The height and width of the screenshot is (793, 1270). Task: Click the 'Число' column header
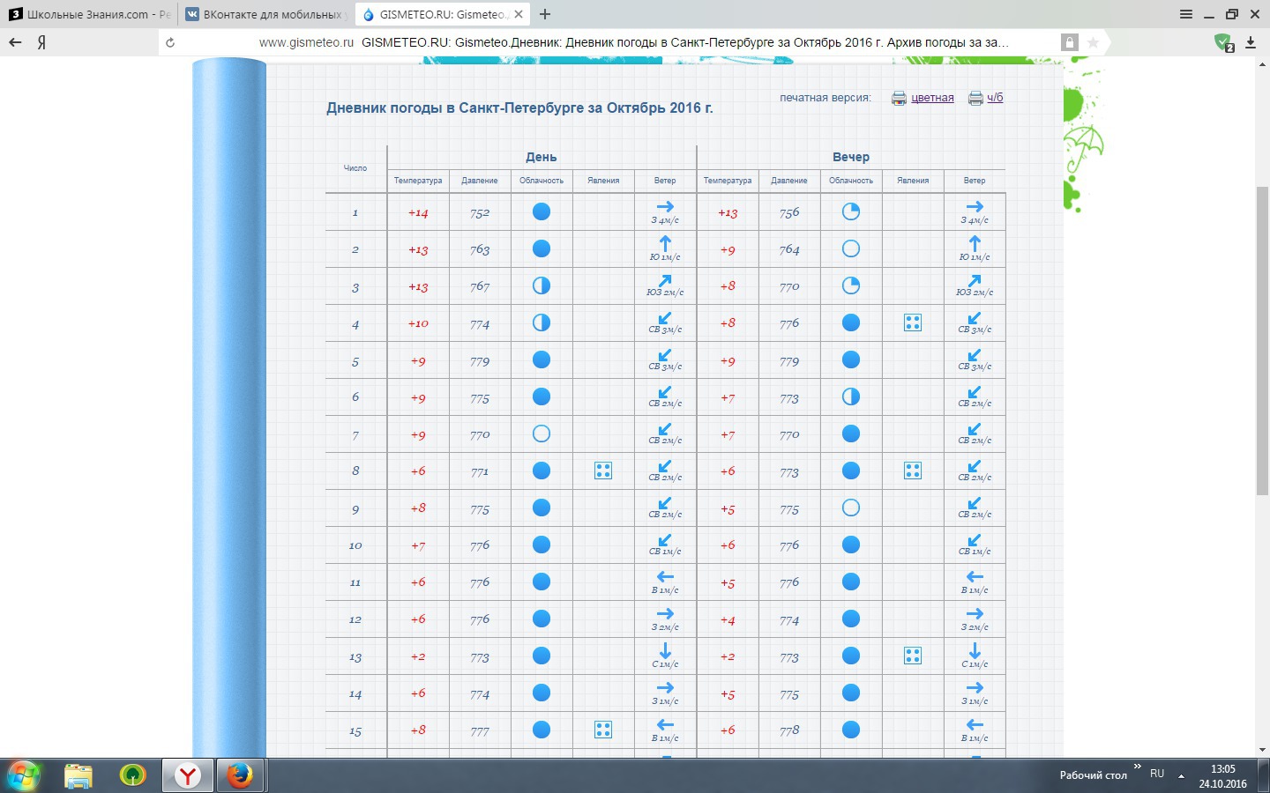[355, 168]
